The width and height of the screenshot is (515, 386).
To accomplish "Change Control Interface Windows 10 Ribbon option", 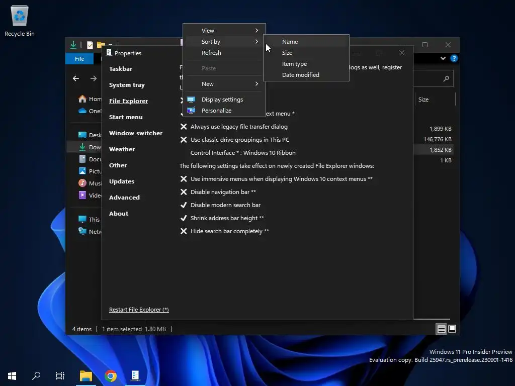I will 243,153.
